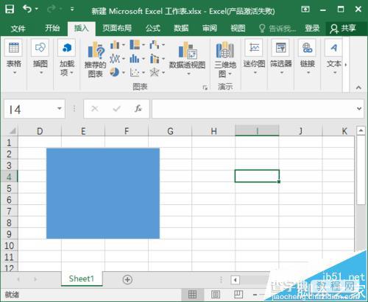Switch to the 数据 tab

[x=181, y=28]
